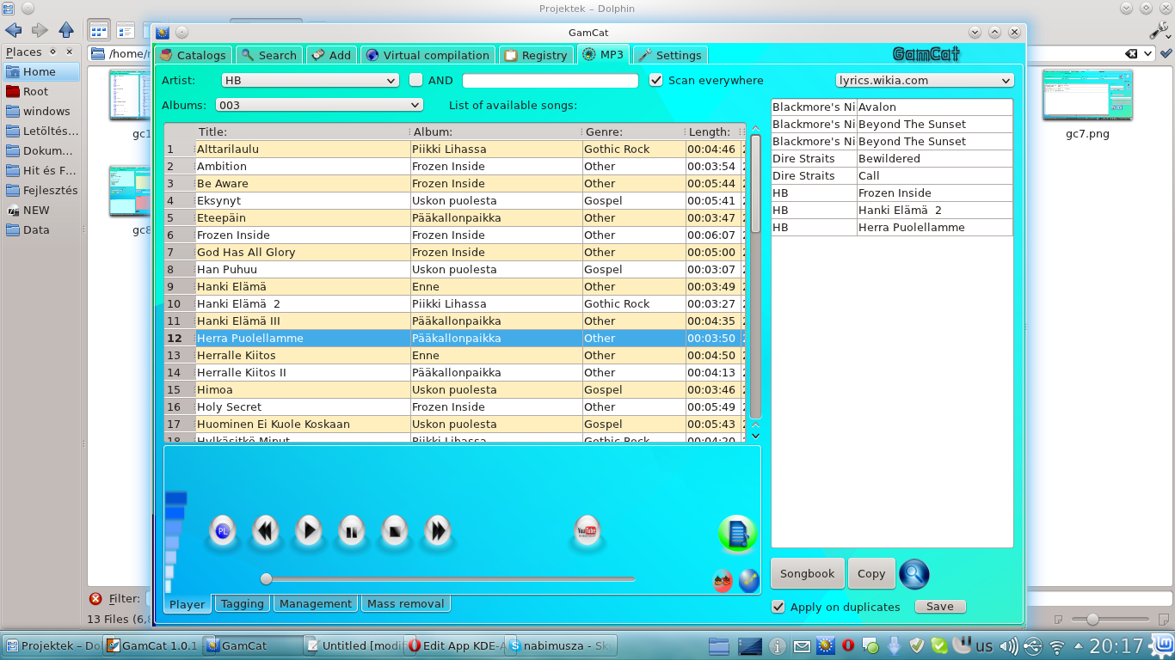Click the Title column header
The width and height of the screenshot is (1175, 660).
pos(302,131)
